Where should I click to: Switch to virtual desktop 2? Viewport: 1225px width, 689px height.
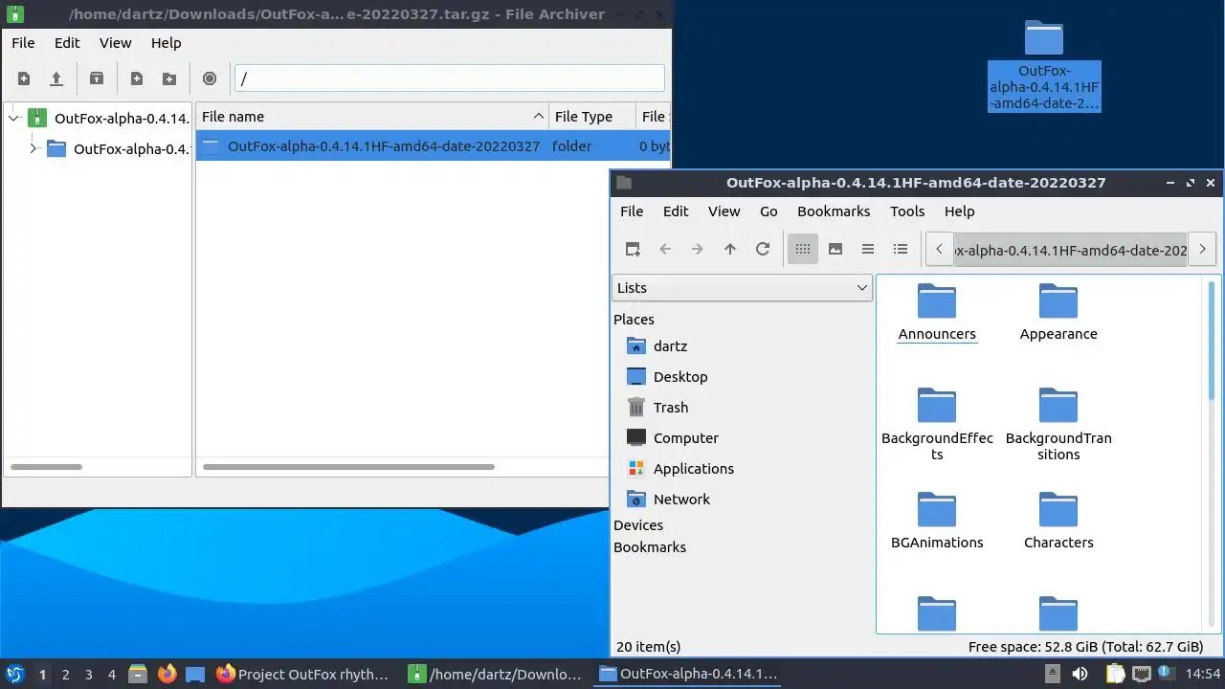pyautogui.click(x=65, y=675)
